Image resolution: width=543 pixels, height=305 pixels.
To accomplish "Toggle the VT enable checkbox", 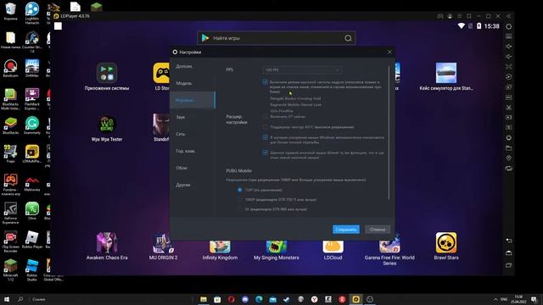I will coord(265,117).
